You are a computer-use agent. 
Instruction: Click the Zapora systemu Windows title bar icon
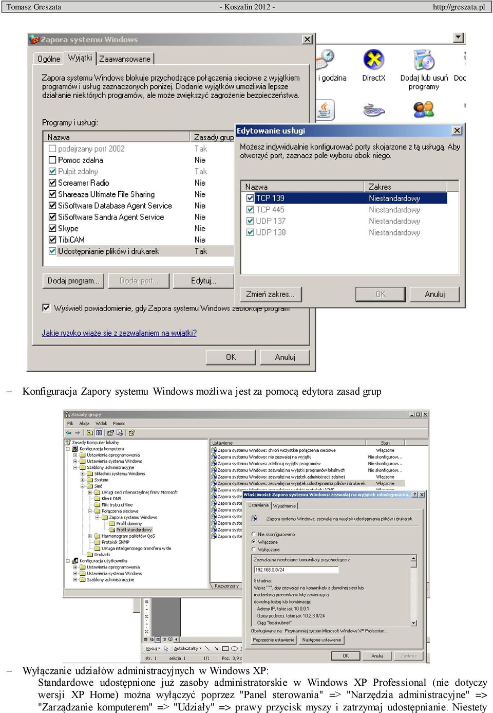34,40
